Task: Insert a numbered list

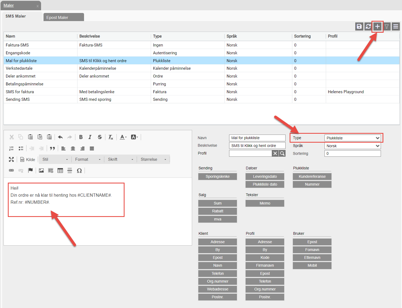Action: tap(11, 148)
